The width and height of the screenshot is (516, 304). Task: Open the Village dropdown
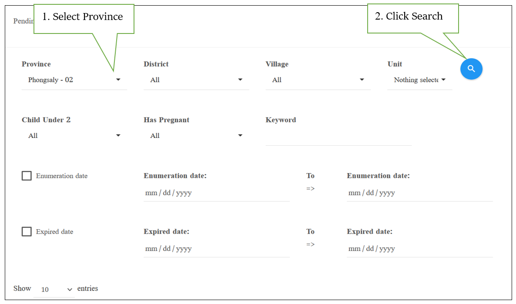point(318,80)
